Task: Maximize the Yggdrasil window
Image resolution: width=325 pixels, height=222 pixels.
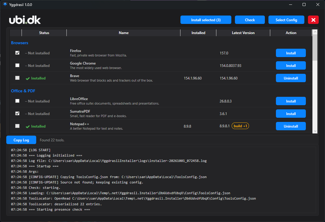Action: [304, 4]
